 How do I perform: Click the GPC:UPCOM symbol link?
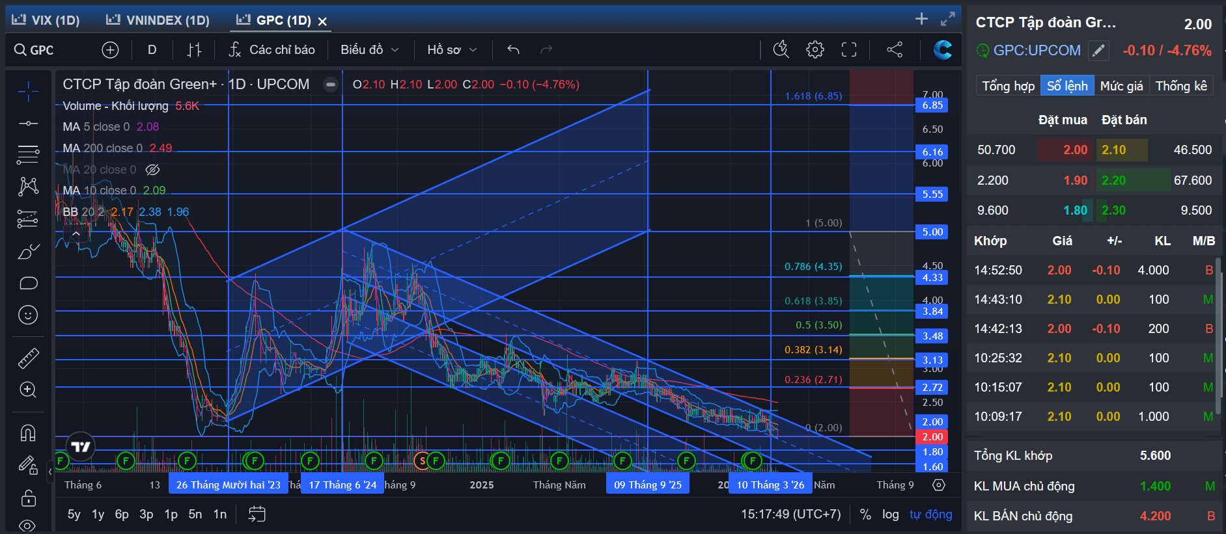pos(1037,51)
